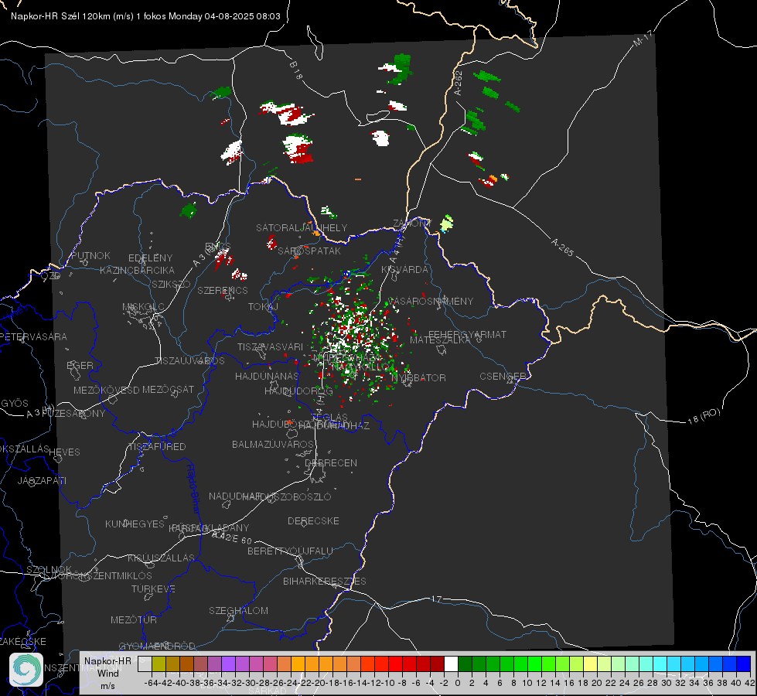The height and width of the screenshot is (696, 757).
Task: Click the TÚRKEVE city label
Action: (x=153, y=589)
